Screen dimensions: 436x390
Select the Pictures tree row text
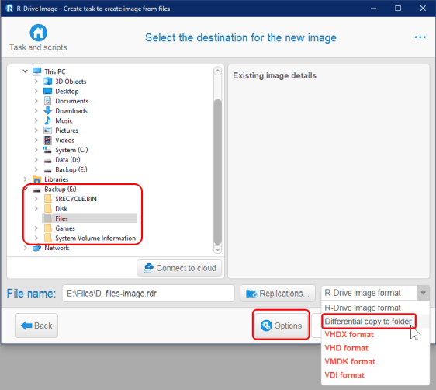click(67, 131)
